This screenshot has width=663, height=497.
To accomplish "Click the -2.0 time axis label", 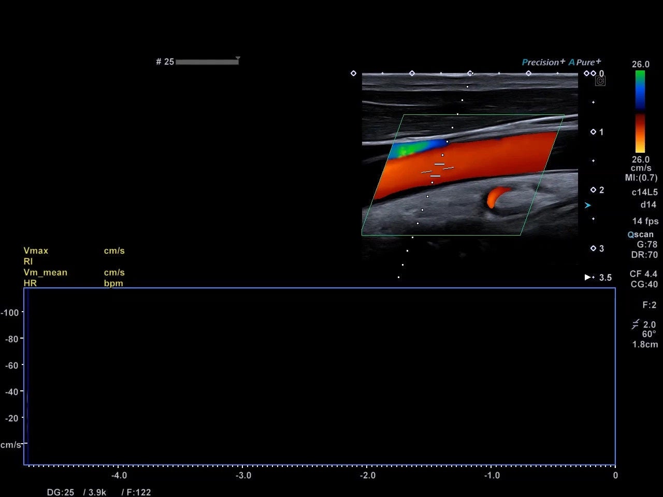I will (x=368, y=475).
